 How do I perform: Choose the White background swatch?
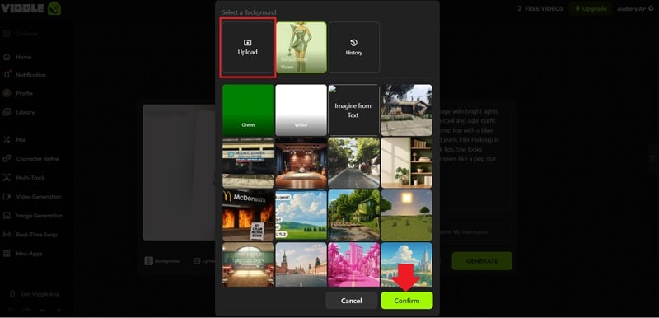pos(301,110)
